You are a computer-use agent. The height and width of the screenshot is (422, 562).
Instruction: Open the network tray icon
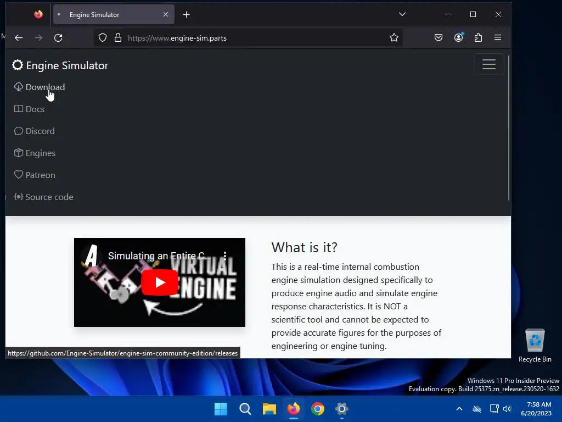494,409
